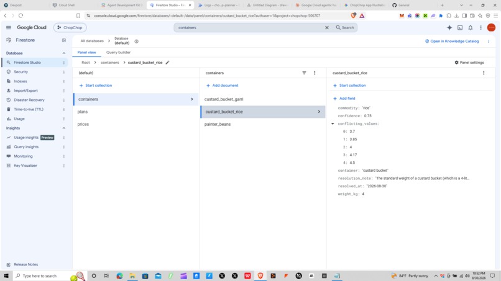Go to containers in the path breadcrumb
The width and height of the screenshot is (501, 281).
tap(109, 63)
